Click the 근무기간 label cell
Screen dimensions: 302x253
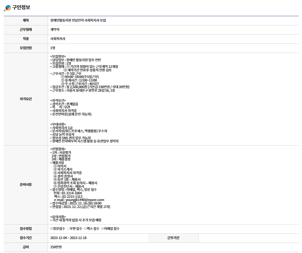tap(173, 238)
